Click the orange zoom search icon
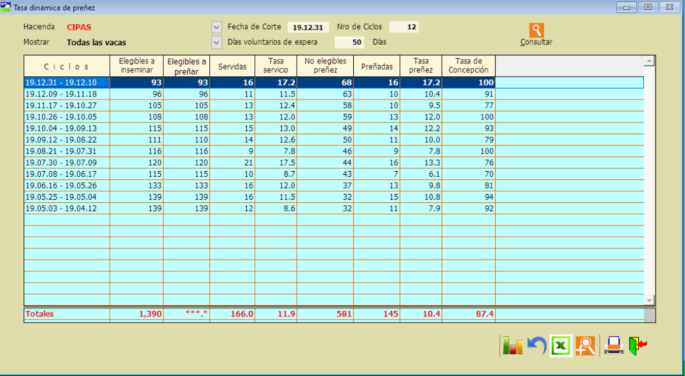Image resolution: width=685 pixels, height=376 pixels. click(585, 346)
